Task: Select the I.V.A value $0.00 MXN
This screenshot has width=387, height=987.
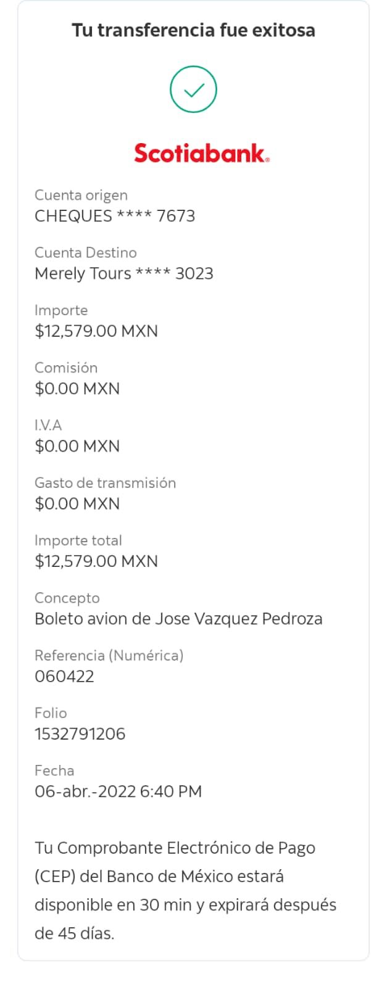Action: tap(77, 446)
